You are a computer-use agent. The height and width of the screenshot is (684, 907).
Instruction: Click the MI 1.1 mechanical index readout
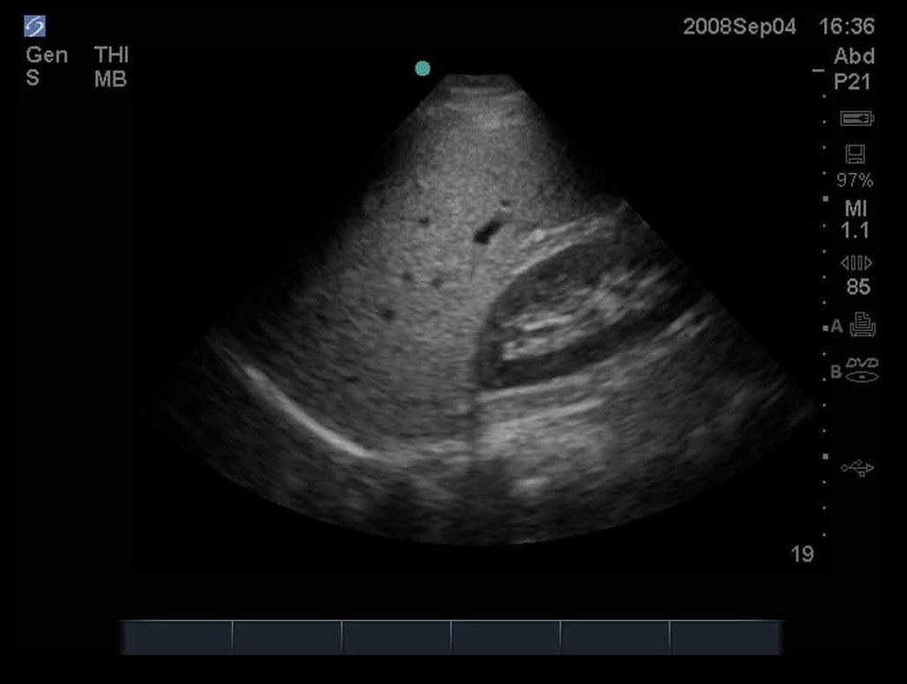[x=855, y=221]
